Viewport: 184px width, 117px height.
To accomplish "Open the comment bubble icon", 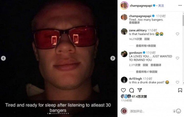I will pyautogui.click(x=132, y=90).
